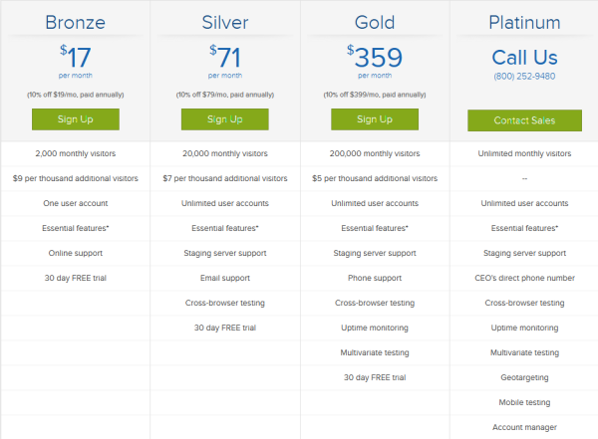Click the Call Us text

click(x=525, y=58)
